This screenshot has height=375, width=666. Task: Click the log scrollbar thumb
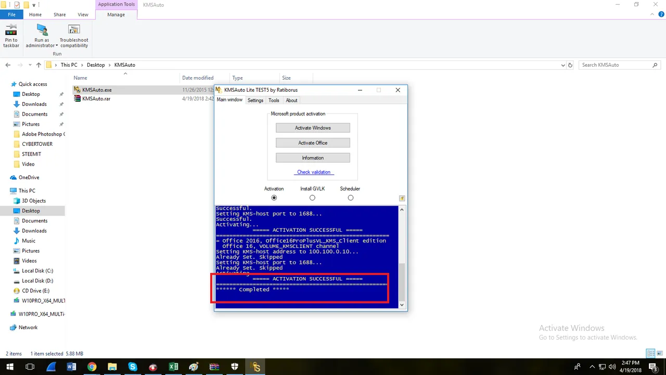click(402, 282)
